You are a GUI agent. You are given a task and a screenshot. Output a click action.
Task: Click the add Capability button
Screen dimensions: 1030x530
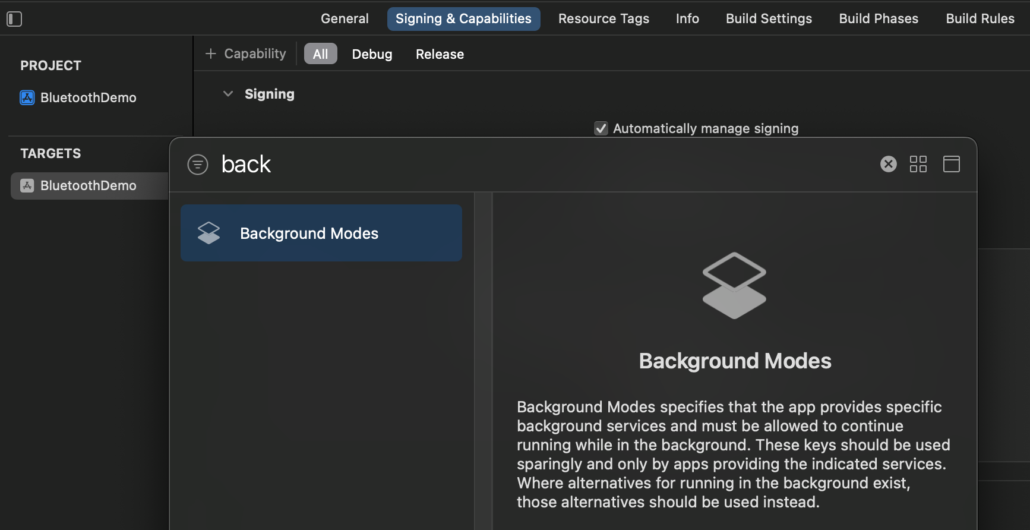click(246, 54)
